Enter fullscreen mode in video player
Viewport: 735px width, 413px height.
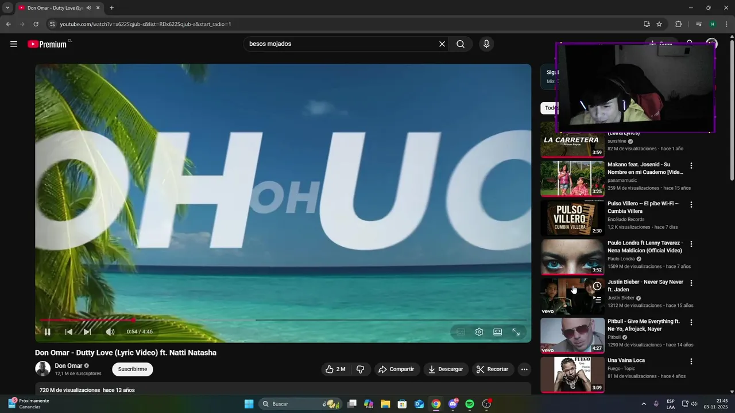tap(516, 332)
